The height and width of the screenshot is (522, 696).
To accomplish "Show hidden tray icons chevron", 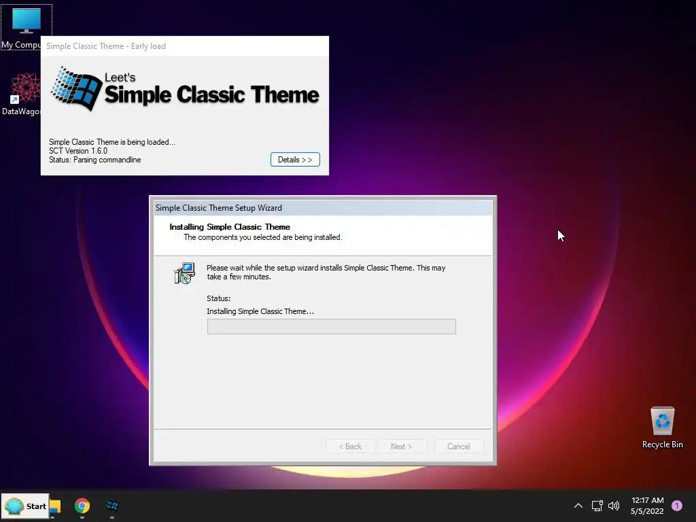I will pos(578,506).
